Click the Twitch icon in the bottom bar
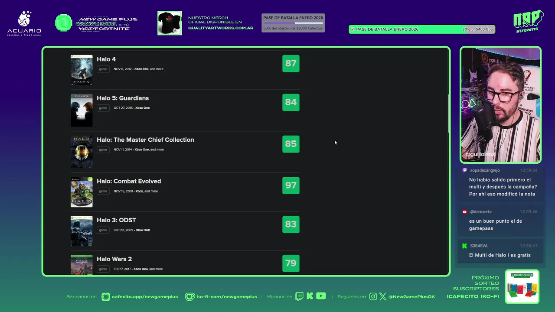Screen dimensions: 555x312 point(299,296)
